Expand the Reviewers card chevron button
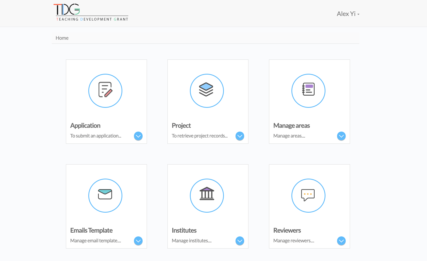 click(x=341, y=241)
